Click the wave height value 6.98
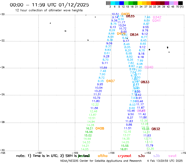This screenshot has height=163, width=186. [x=139, y=64]
